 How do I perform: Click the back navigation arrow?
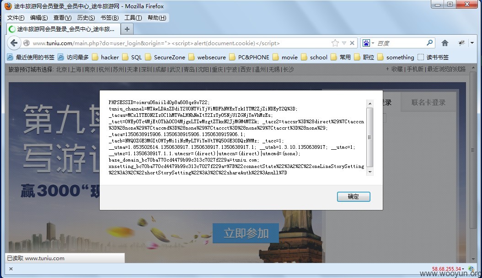coord(14,43)
